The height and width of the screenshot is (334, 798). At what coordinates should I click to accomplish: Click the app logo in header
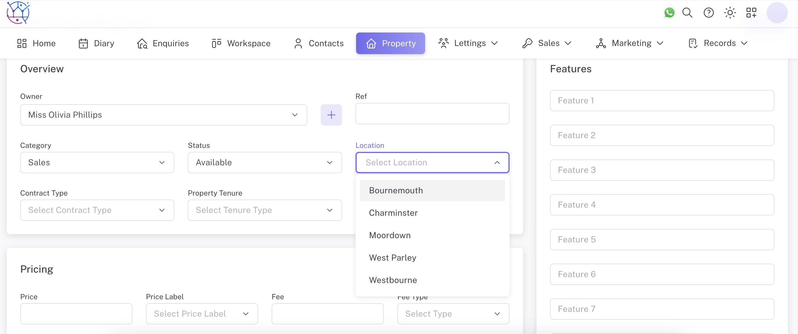click(x=18, y=13)
